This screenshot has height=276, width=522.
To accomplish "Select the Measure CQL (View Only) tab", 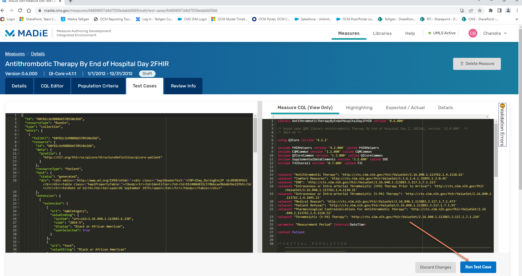I will tap(305, 108).
